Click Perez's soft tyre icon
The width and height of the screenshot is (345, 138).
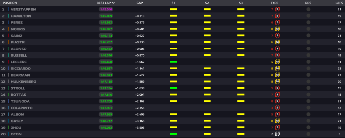(278, 22)
